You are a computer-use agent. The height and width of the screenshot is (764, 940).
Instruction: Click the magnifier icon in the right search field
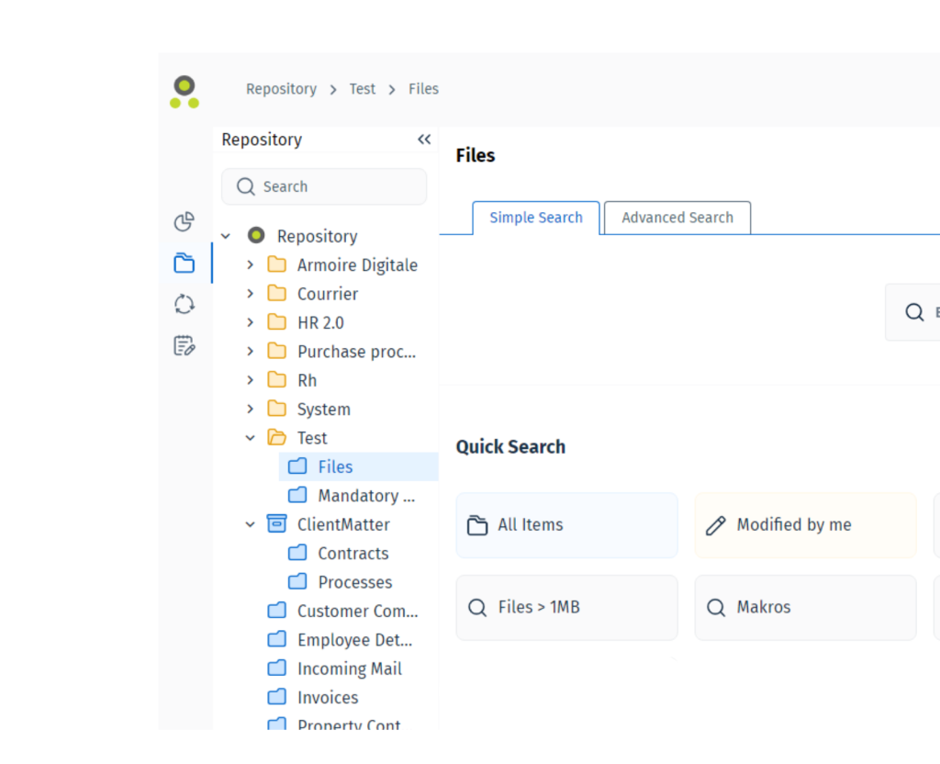click(x=914, y=312)
